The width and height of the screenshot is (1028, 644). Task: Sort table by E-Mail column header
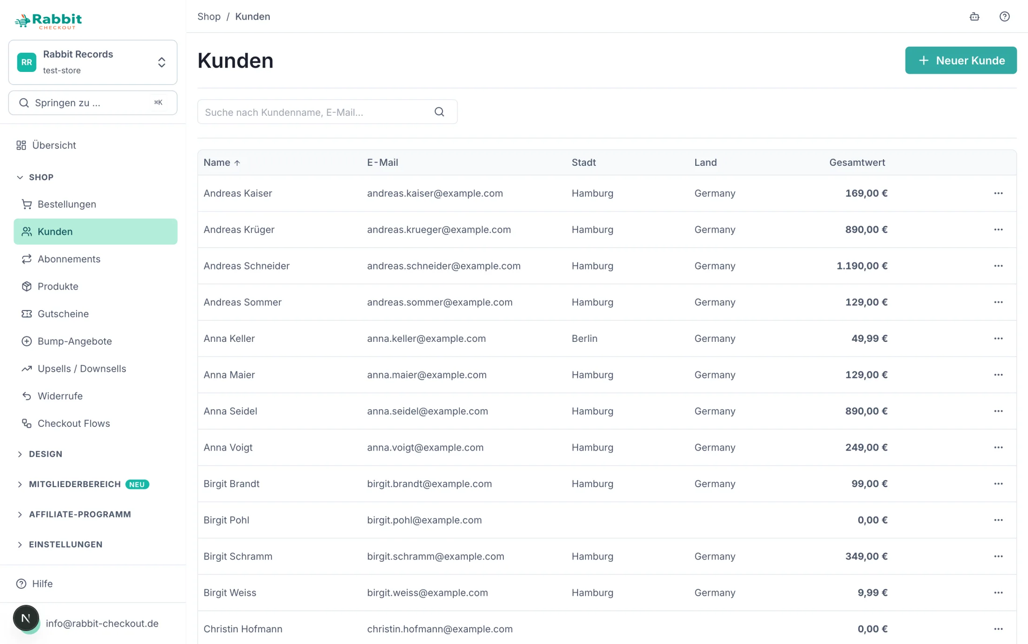pos(383,163)
